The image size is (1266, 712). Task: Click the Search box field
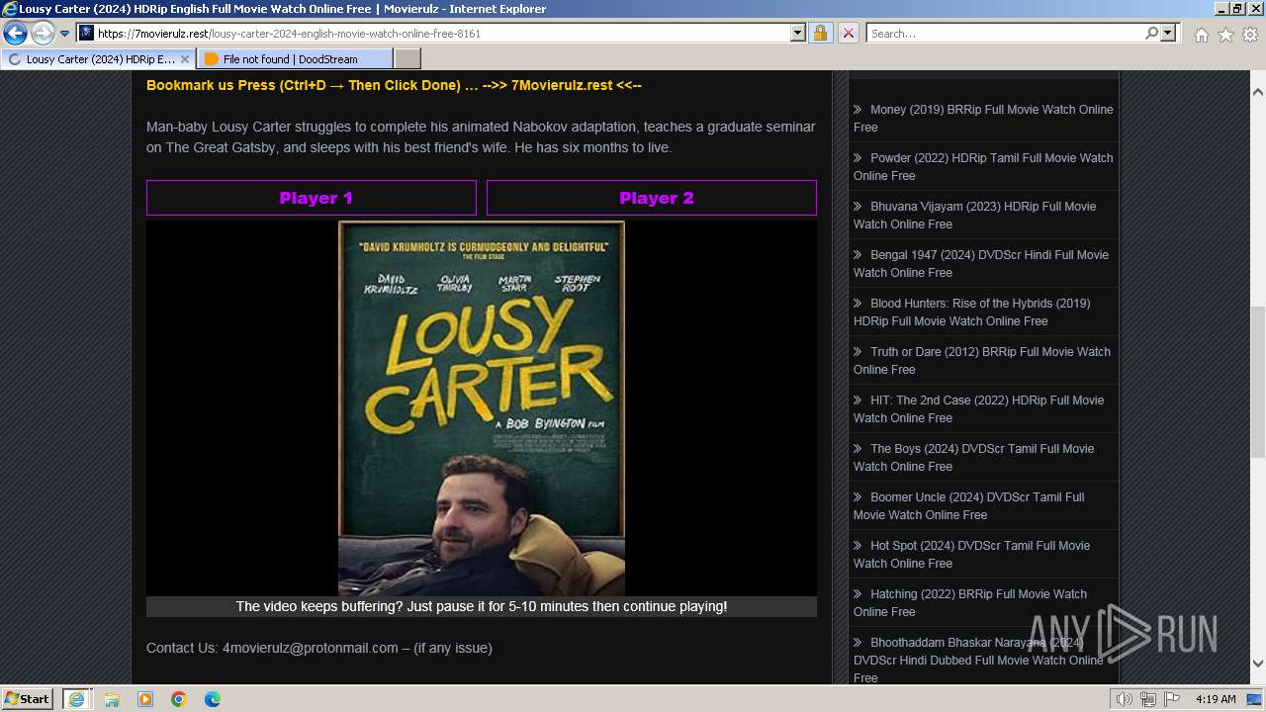[1004, 33]
